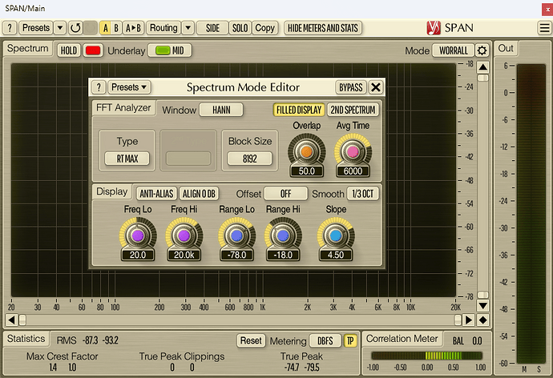The image size is (553, 378).
Task: Click the Slope value 4.50 field
Action: pos(335,255)
